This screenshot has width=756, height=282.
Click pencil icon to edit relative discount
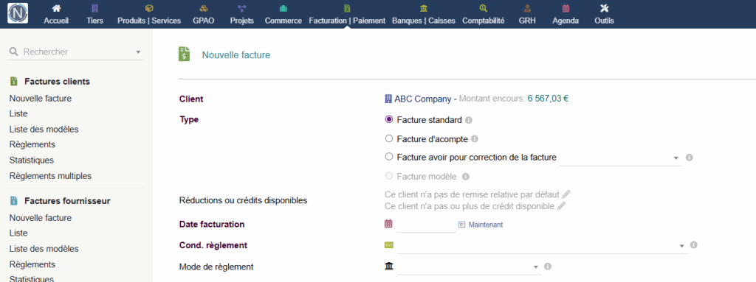tap(566, 194)
